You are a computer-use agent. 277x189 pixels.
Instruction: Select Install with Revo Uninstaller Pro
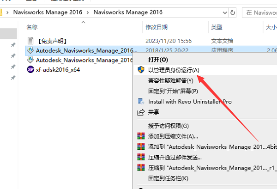click(x=190, y=102)
